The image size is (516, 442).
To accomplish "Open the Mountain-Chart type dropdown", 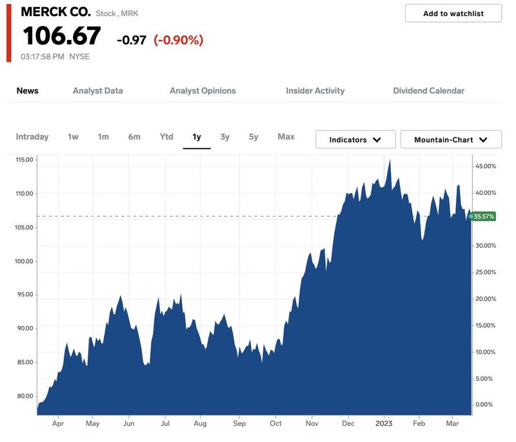I will (451, 139).
